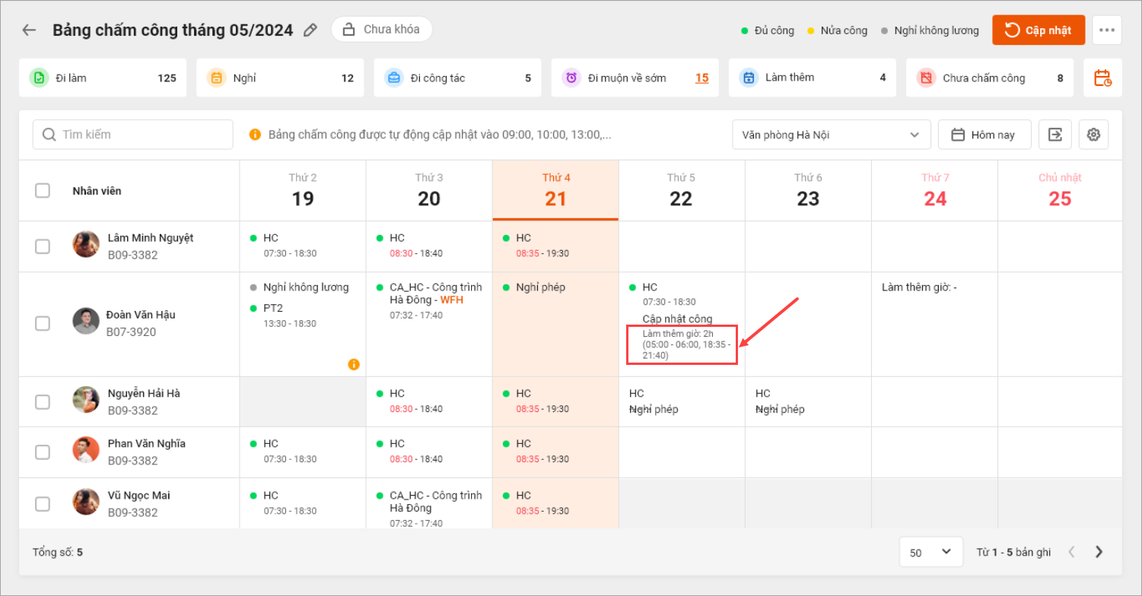Open the 50 records per page dropdown

(x=930, y=552)
